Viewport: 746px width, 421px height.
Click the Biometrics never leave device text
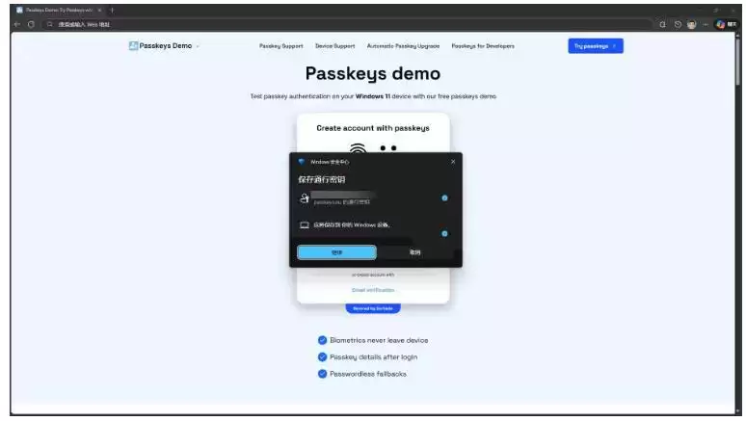point(379,340)
